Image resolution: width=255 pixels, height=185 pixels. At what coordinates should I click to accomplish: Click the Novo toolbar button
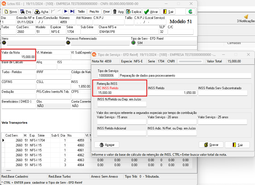[x=10, y=11]
